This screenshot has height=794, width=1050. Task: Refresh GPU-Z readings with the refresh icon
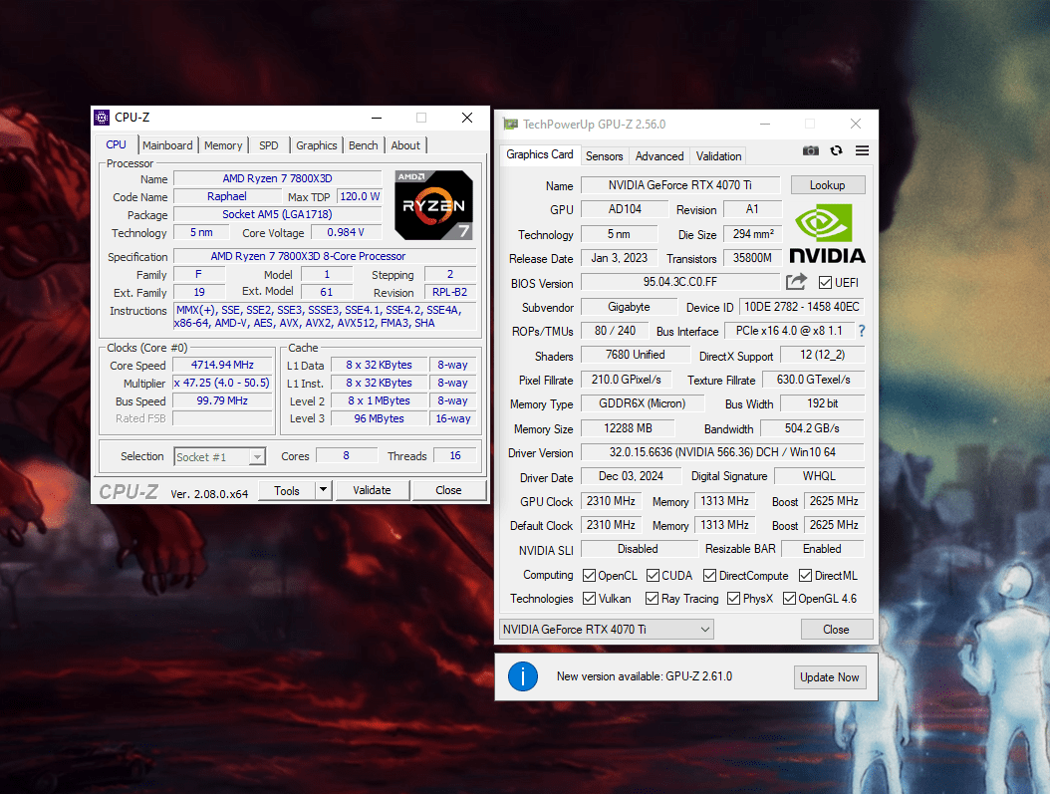click(837, 150)
